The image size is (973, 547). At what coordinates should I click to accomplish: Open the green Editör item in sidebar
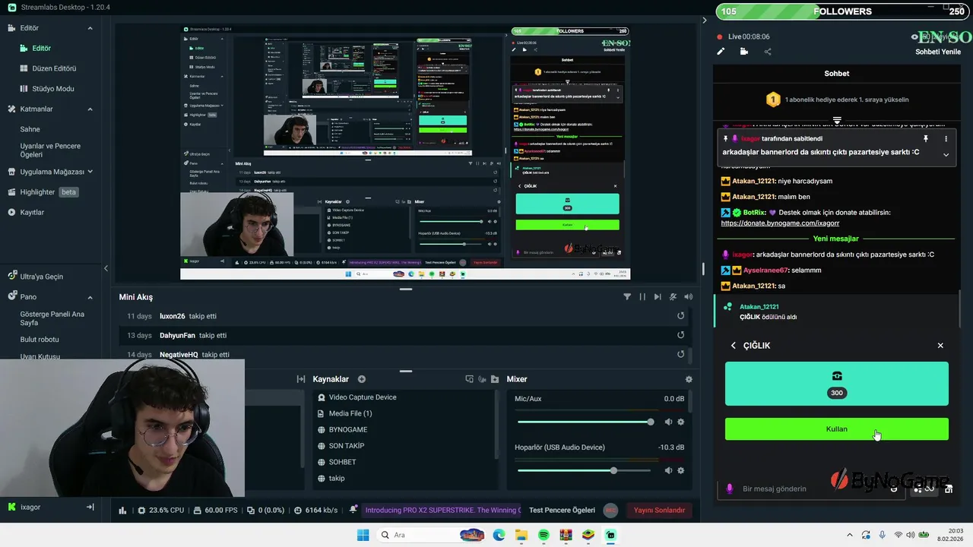click(x=41, y=48)
